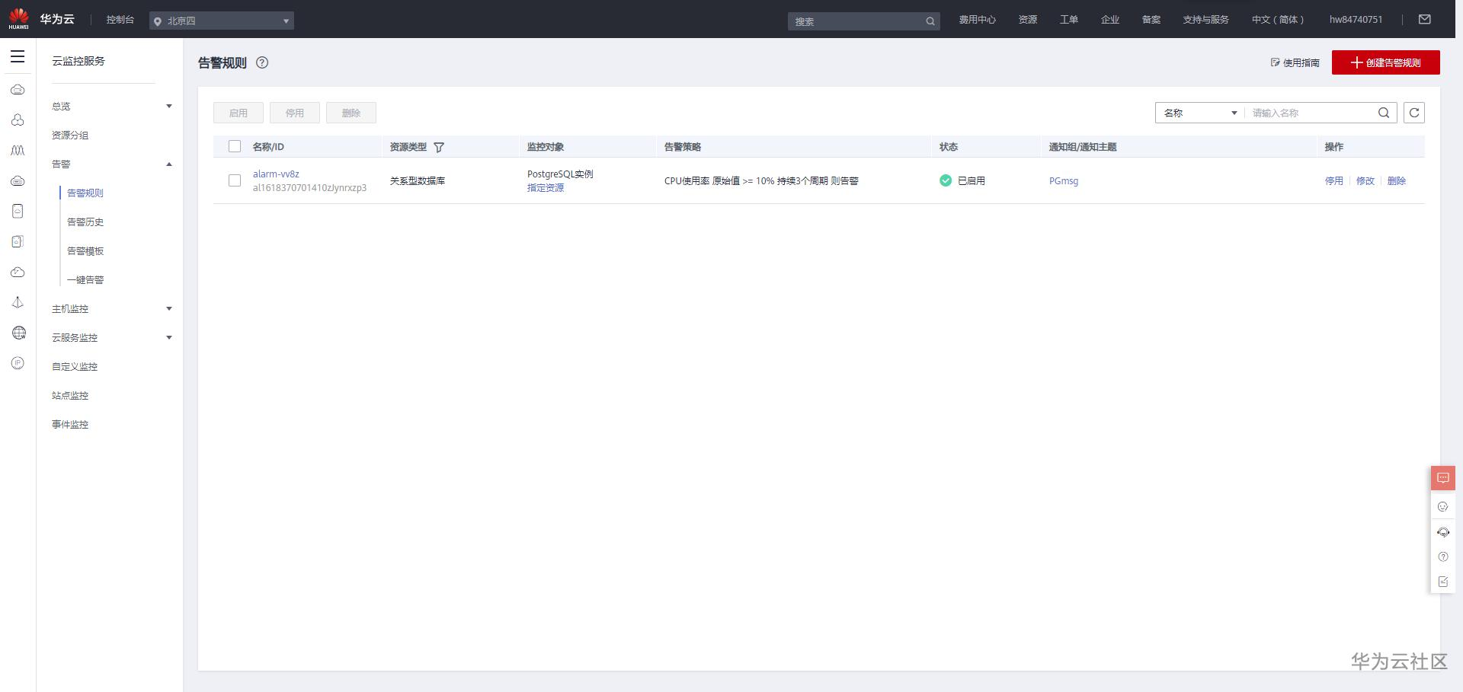Open the red chat feedback floating button
The width and height of the screenshot is (1463, 692).
pyautogui.click(x=1443, y=478)
